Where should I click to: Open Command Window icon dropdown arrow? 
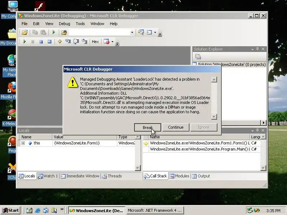155,33
